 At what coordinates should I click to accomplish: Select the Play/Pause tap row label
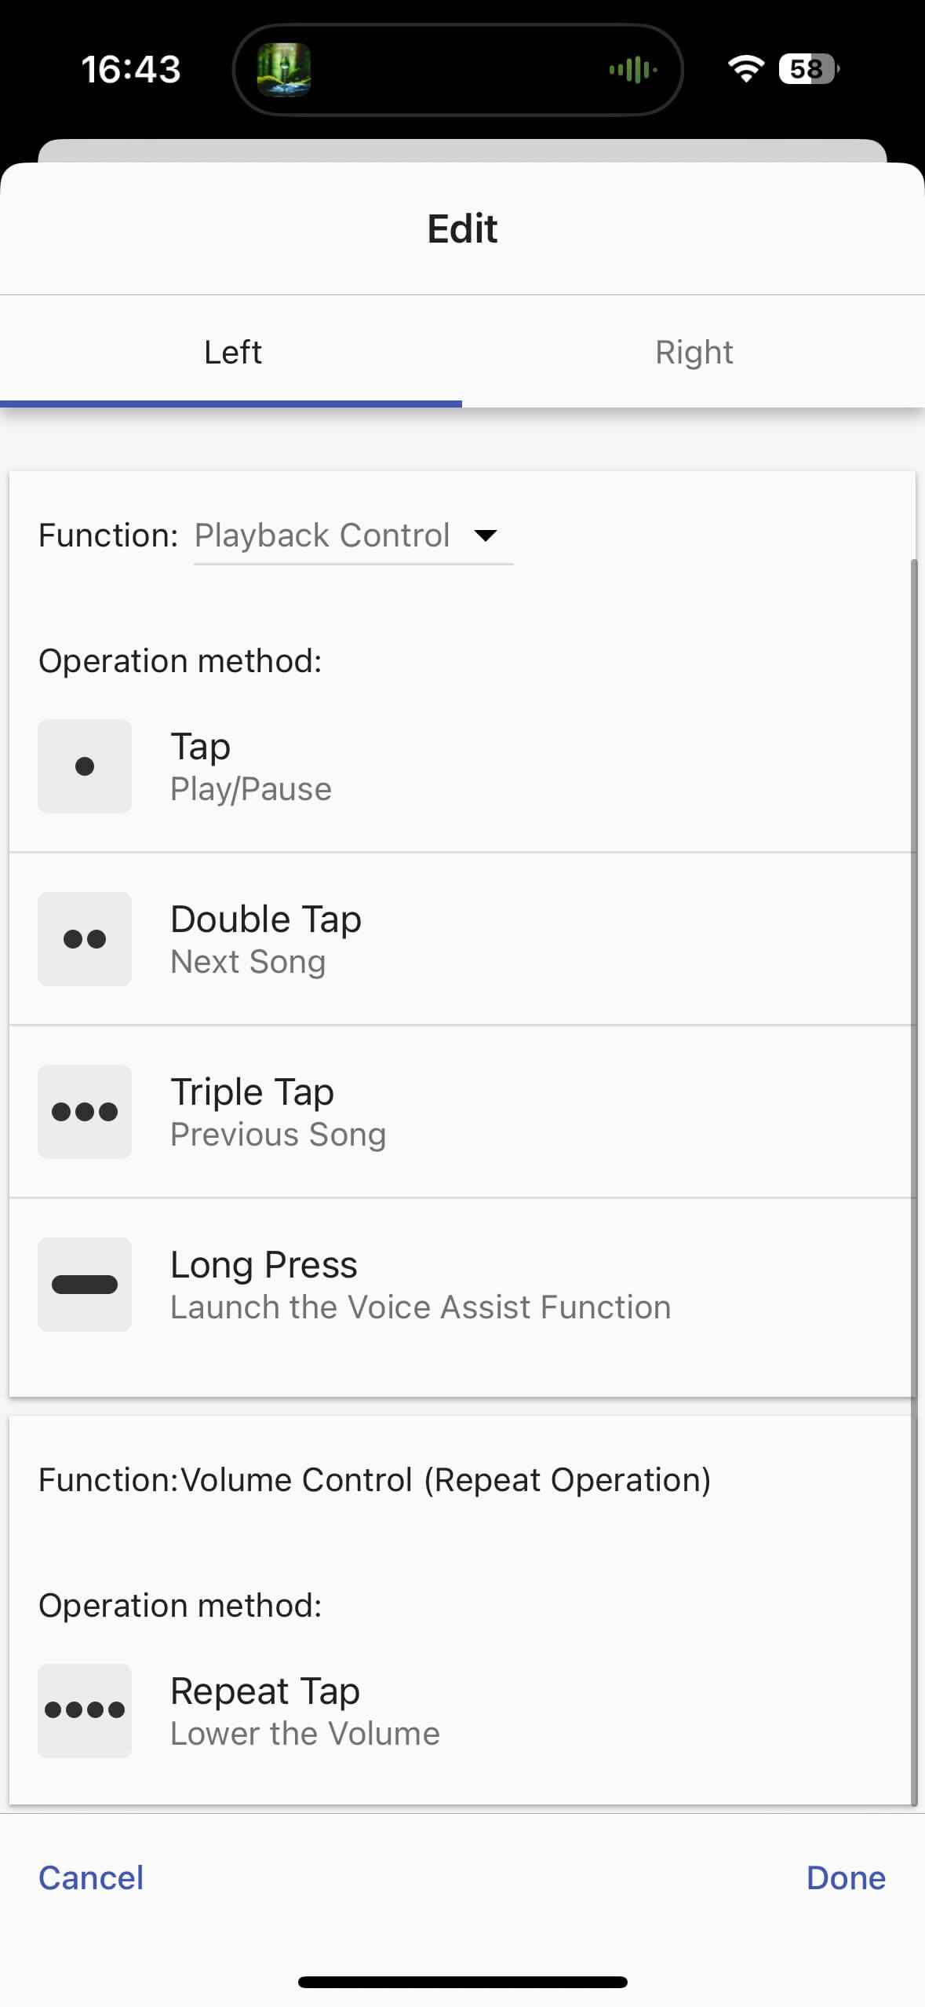click(251, 789)
